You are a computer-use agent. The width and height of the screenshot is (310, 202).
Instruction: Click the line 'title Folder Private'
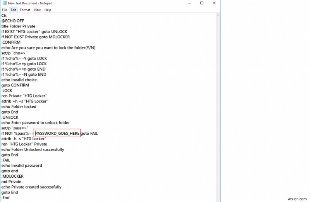click(18, 26)
